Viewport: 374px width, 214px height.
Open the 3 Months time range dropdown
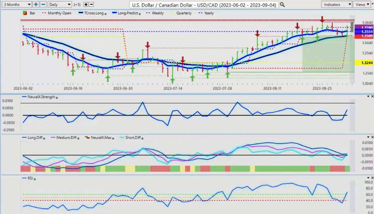16,4
